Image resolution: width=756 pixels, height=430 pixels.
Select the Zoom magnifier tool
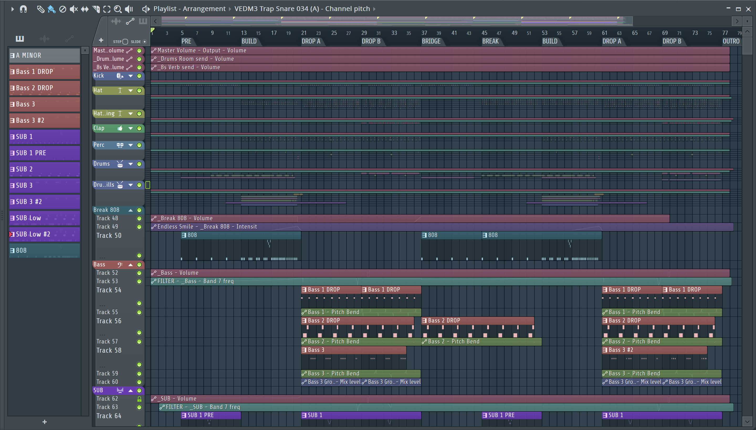pos(118,9)
